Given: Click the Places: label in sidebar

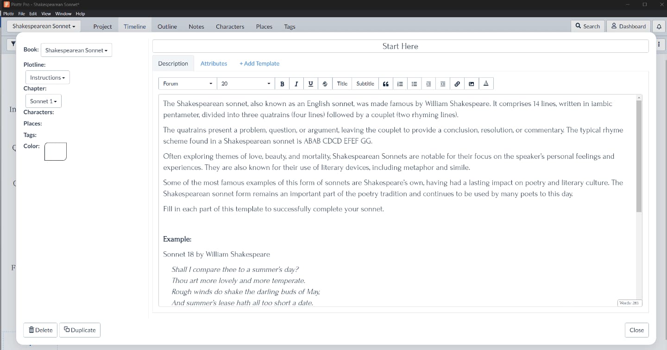Looking at the screenshot, I should click(x=32, y=124).
